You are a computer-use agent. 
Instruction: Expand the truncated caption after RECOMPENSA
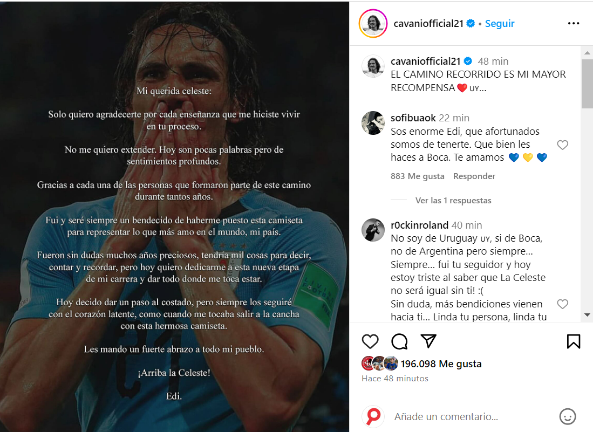click(482, 88)
